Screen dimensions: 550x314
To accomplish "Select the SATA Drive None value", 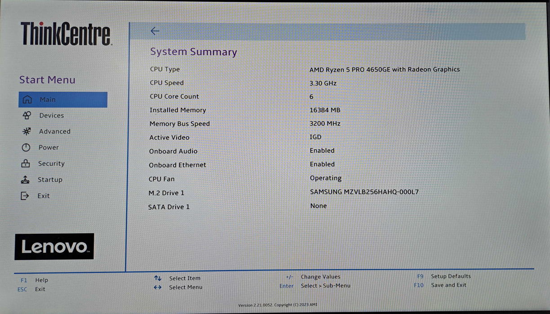I will (x=319, y=206).
